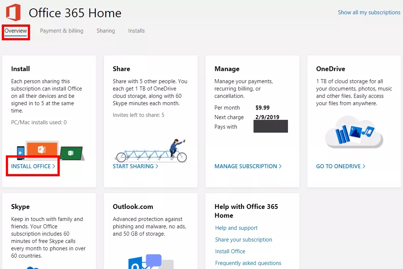403x269 pixels.
Task: Click the OneDrive cloud illustration
Action: tap(354, 132)
